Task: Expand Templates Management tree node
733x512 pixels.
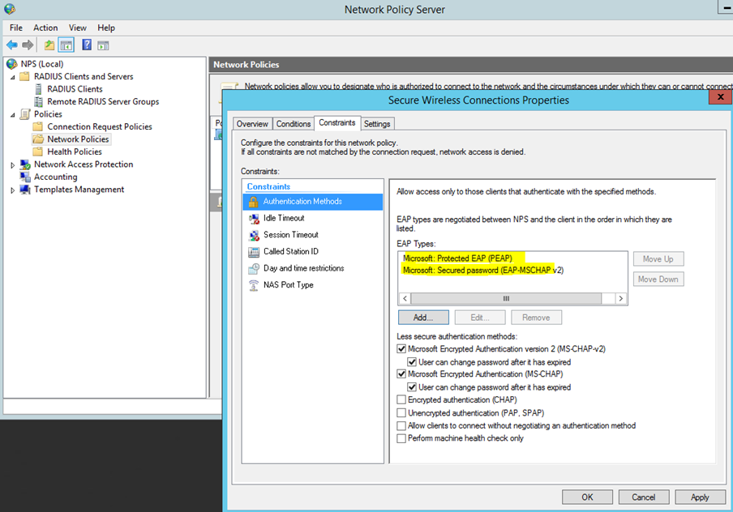Action: (x=12, y=190)
